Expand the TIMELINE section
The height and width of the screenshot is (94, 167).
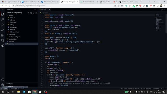pyautogui.click(x=10, y=86)
